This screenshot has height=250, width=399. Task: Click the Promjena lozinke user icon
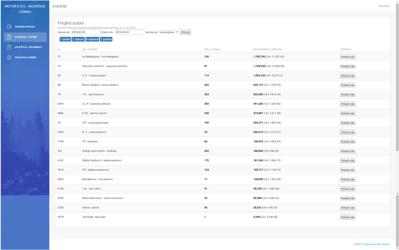pos(9,57)
